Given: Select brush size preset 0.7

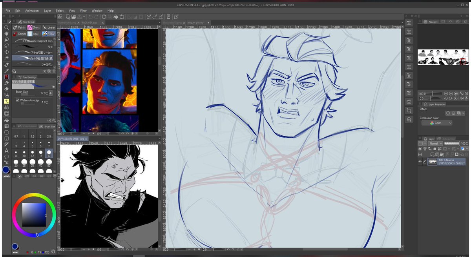Looking at the screenshot, I should pos(16,134).
